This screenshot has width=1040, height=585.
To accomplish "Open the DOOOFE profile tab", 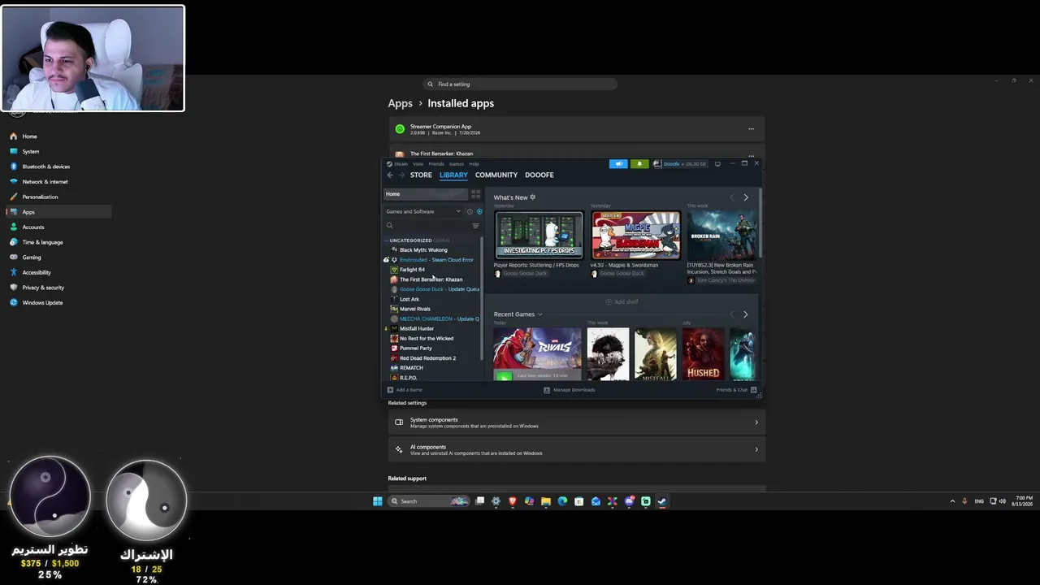I will coord(539,175).
